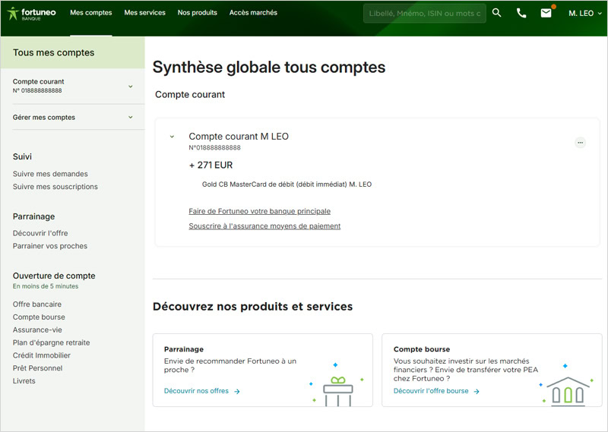The height and width of the screenshot is (432, 608).
Task: Open Assurance-vie link
Action: point(37,330)
